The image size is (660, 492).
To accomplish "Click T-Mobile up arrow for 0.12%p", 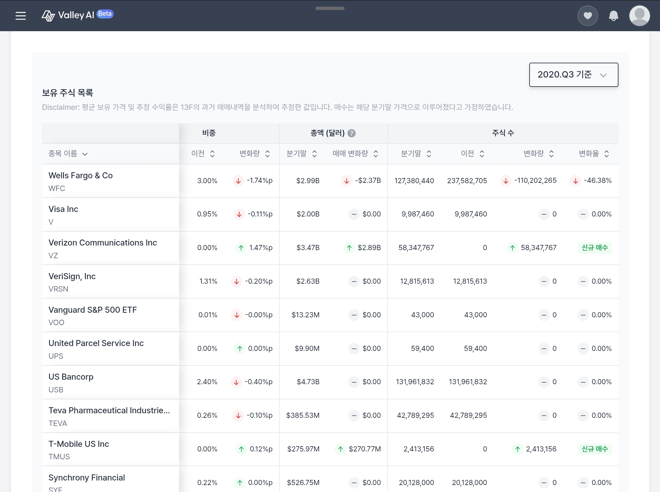I will point(241,449).
